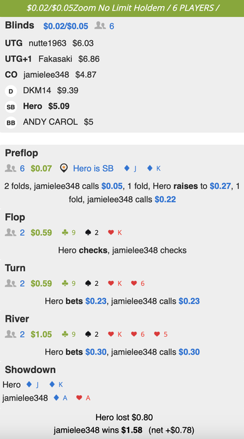The width and height of the screenshot is (244, 439).
Task: Click the $0.02/$0.05 blinds value
Action: coord(66,26)
